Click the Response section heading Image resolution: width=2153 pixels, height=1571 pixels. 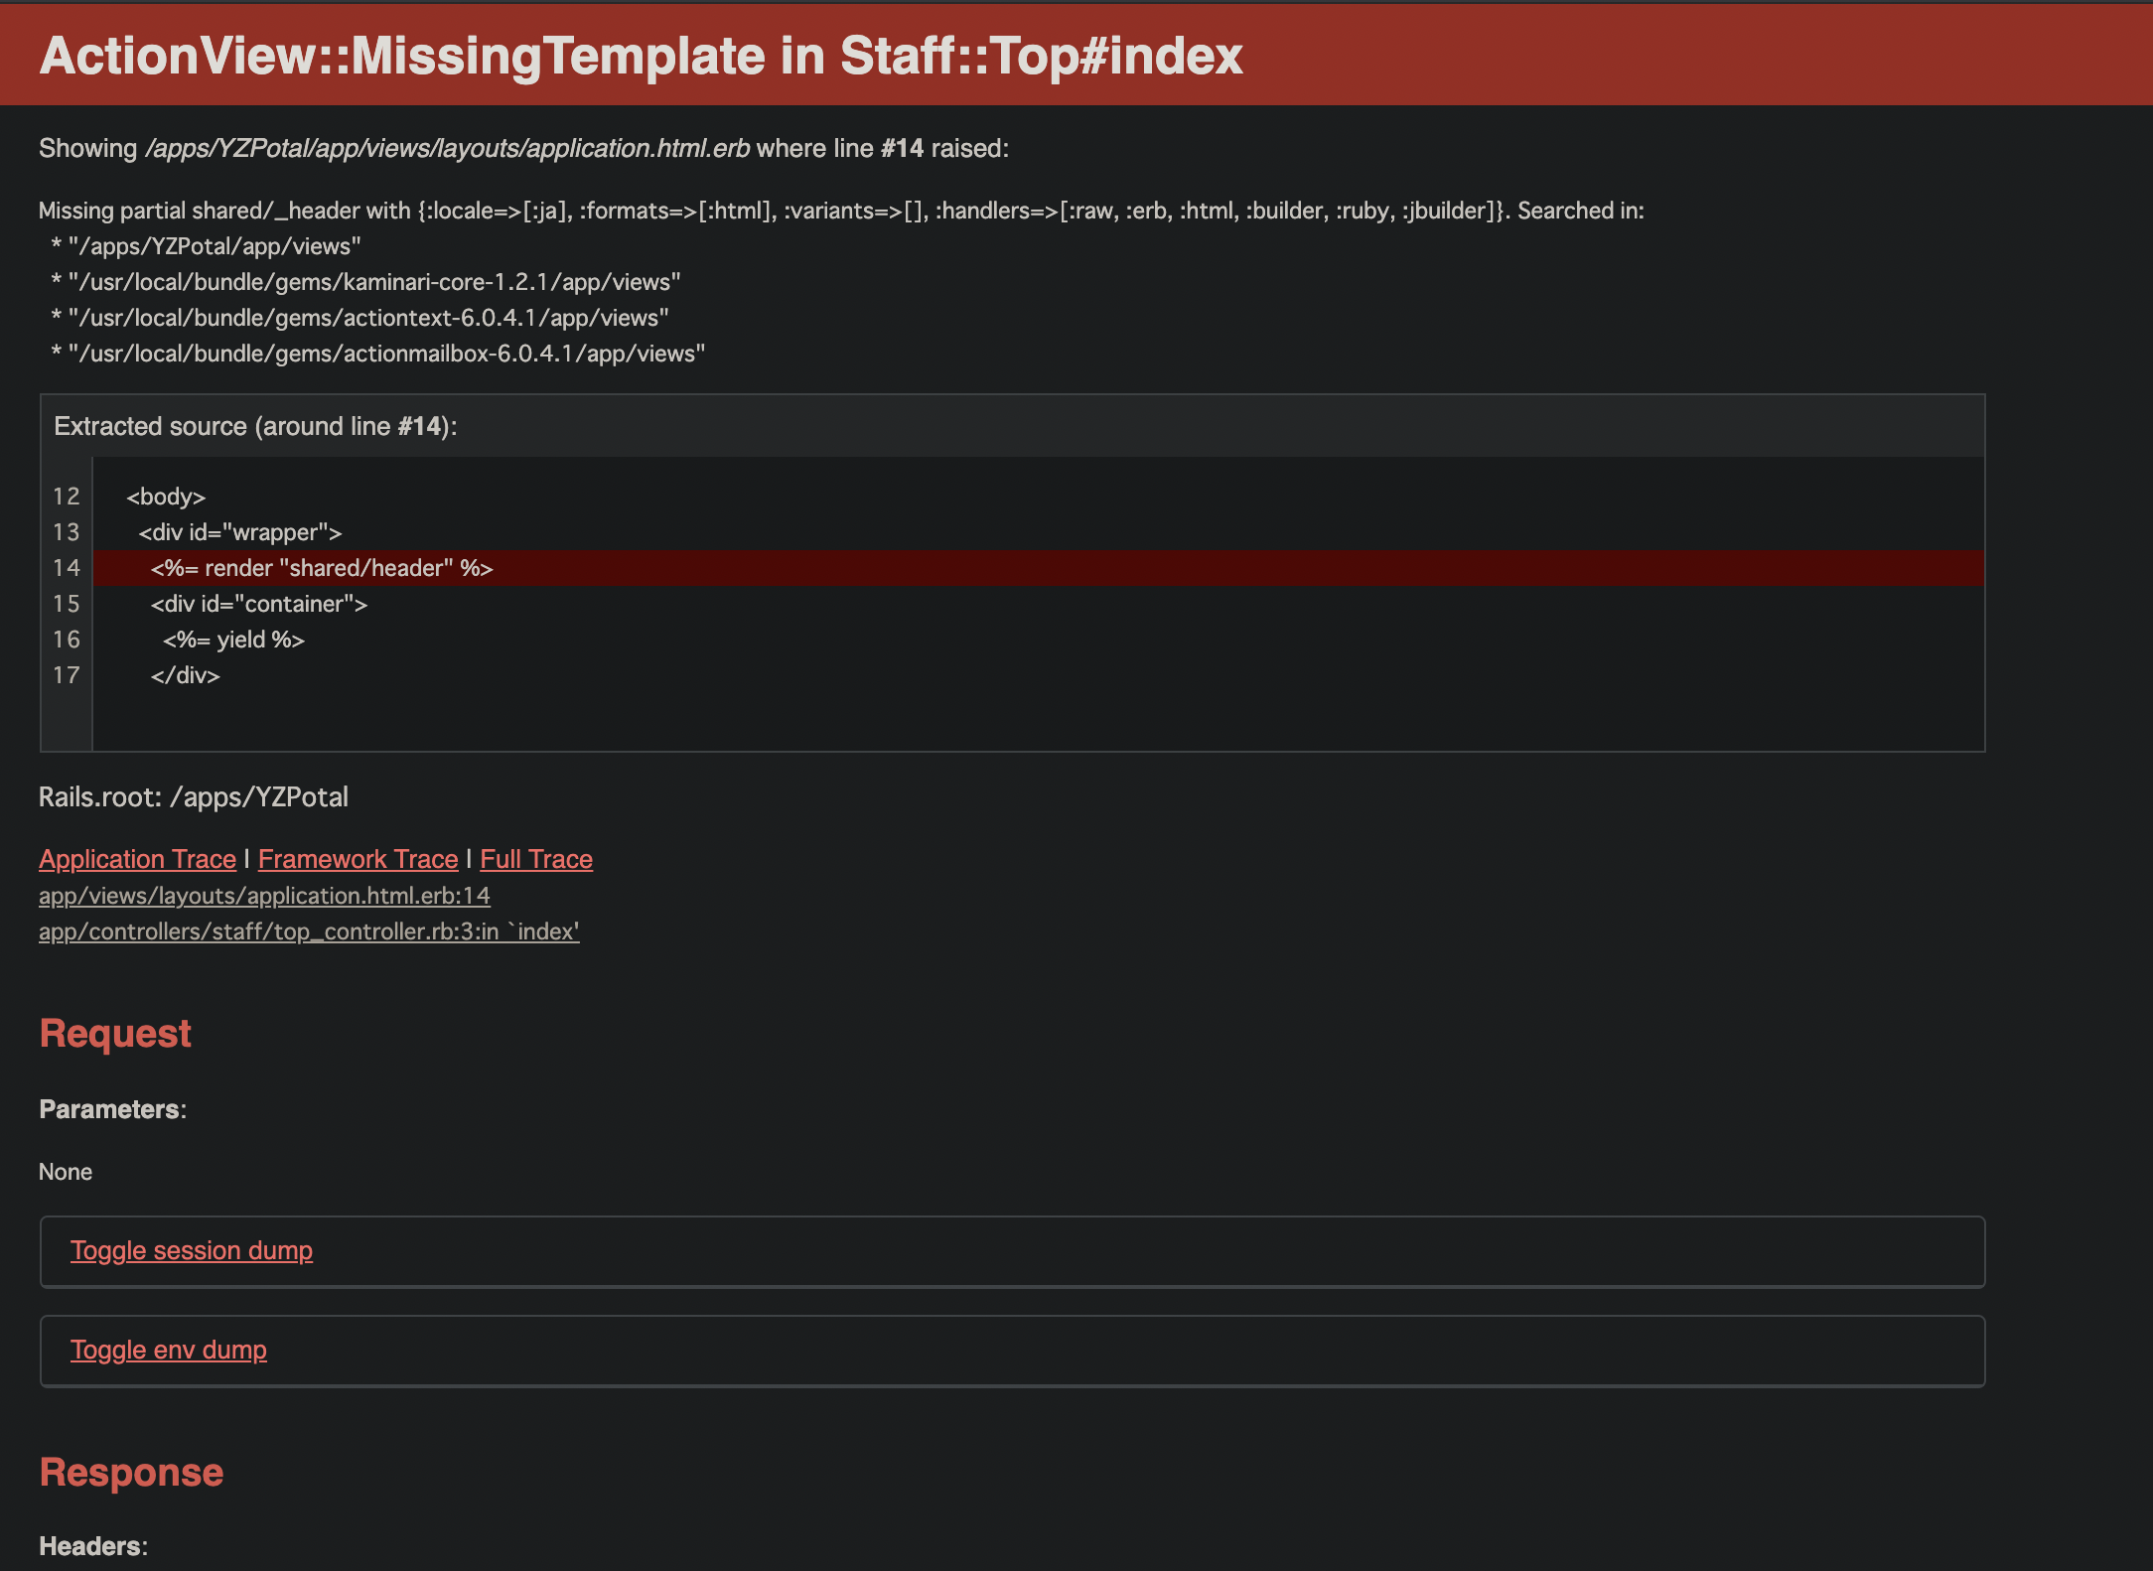point(131,1473)
